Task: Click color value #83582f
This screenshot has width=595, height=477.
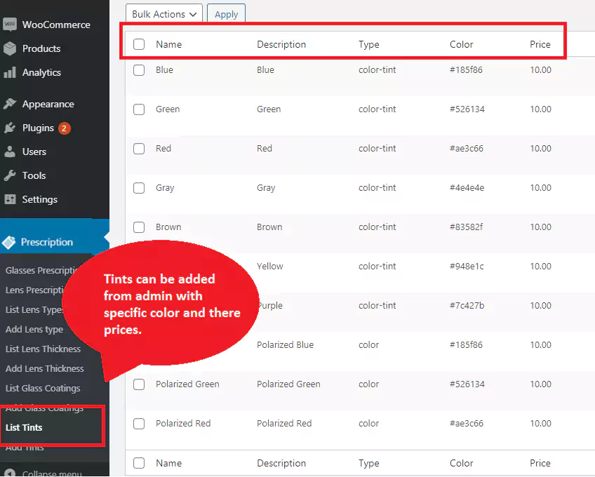Action: tap(466, 227)
